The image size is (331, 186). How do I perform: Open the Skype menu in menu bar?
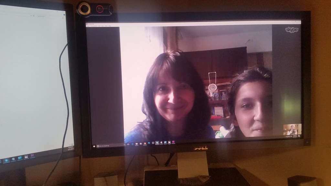coord(88,26)
